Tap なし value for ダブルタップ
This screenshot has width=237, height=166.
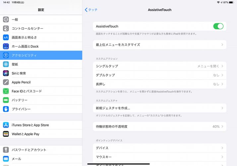tap(216, 75)
